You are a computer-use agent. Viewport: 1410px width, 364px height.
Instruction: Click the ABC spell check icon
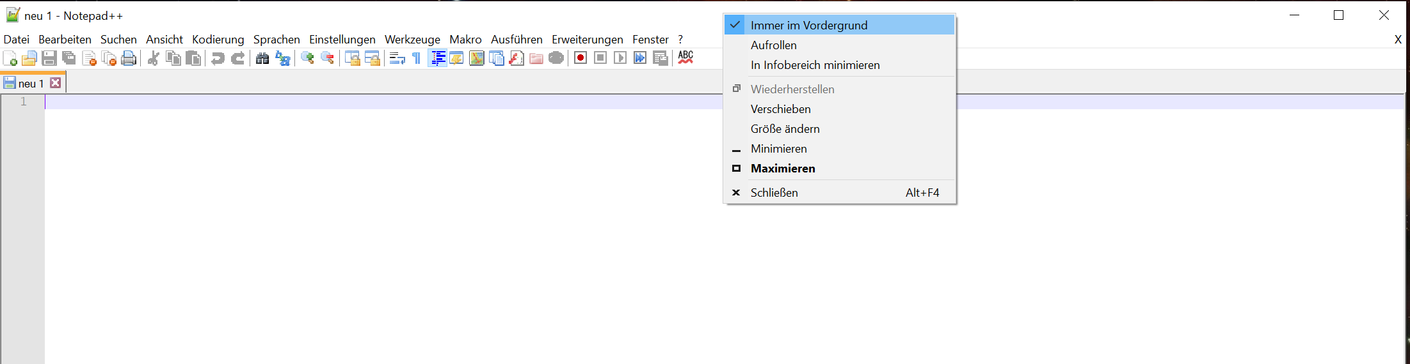[685, 57]
